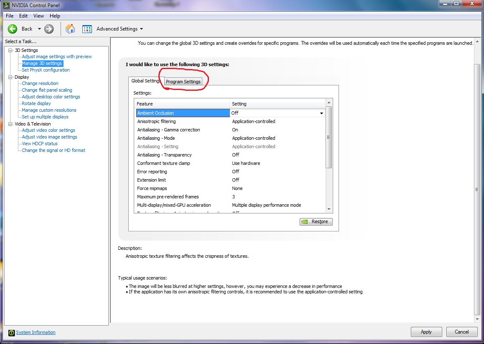Open the Advanced Settings dropdown
Image resolution: width=484 pixels, height=344 pixels.
[141, 29]
